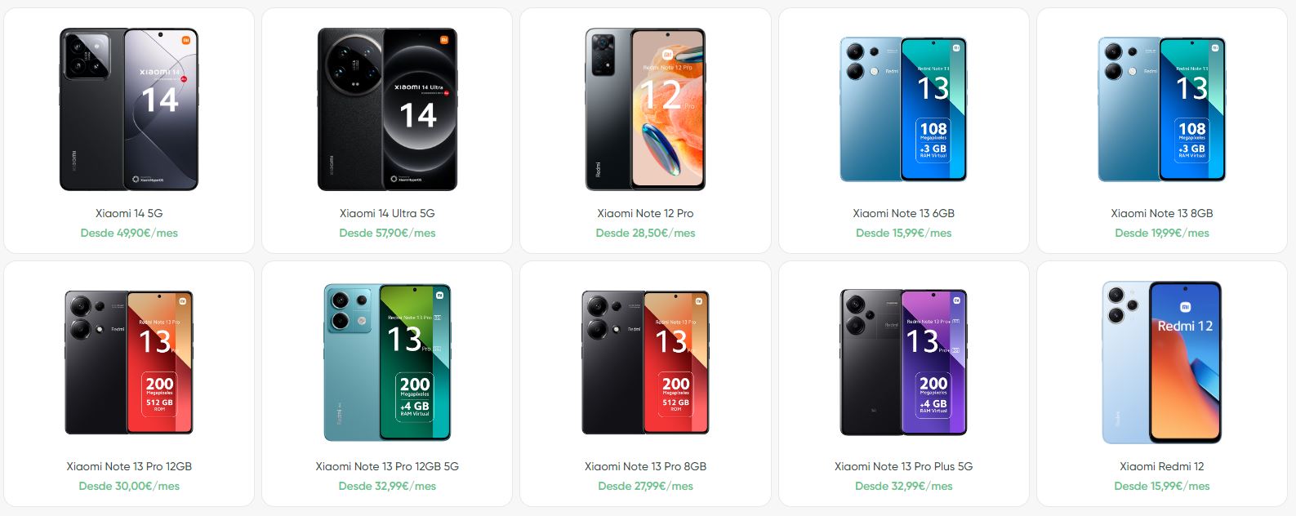Select the Xiaomi Redmi 12 phone image
This screenshot has width=1296, height=516.
click(x=1162, y=363)
